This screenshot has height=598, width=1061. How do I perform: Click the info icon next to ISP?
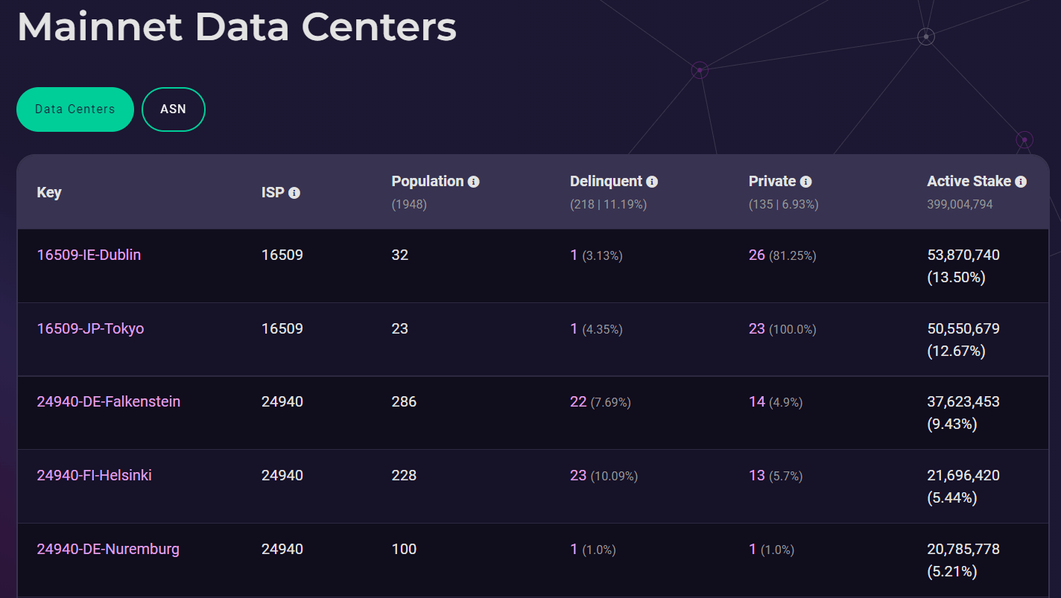tap(294, 193)
